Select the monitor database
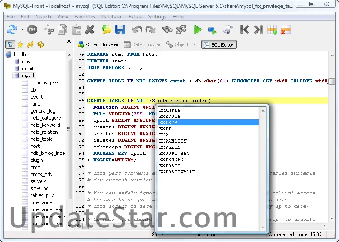Image resolution: width=339 pixels, height=242 pixels. 30,69
